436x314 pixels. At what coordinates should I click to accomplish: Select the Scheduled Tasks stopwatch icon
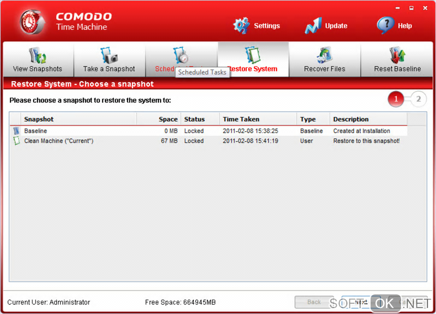181,55
